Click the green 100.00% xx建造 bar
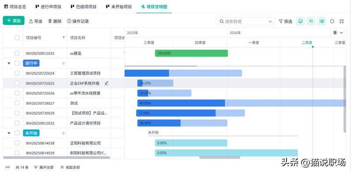The image size is (351, 172). point(191,53)
